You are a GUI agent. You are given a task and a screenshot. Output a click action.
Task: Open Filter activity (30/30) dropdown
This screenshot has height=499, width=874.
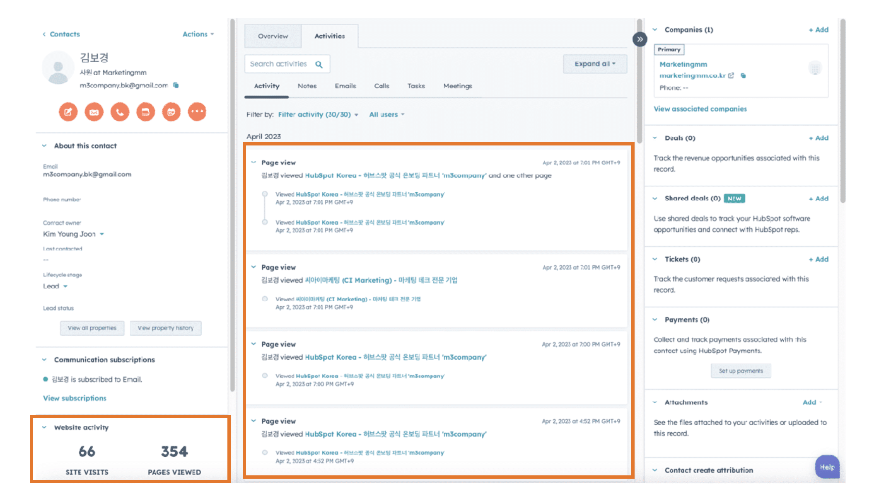click(318, 114)
